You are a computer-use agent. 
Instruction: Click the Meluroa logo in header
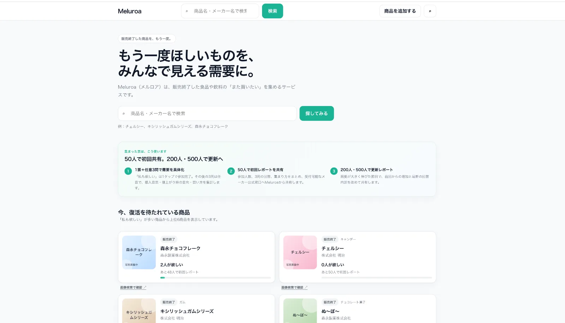point(130,11)
